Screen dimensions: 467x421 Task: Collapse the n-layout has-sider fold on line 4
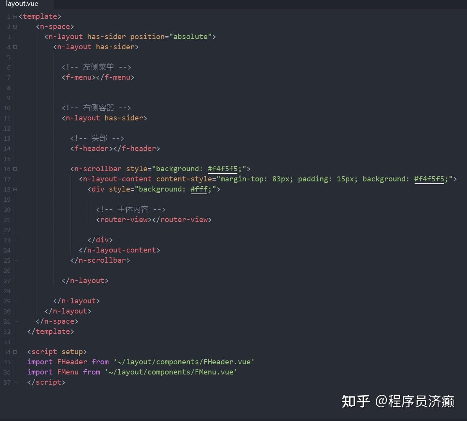pos(15,47)
